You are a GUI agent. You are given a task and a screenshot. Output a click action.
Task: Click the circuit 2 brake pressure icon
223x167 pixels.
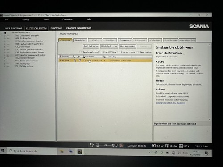point(167,146)
